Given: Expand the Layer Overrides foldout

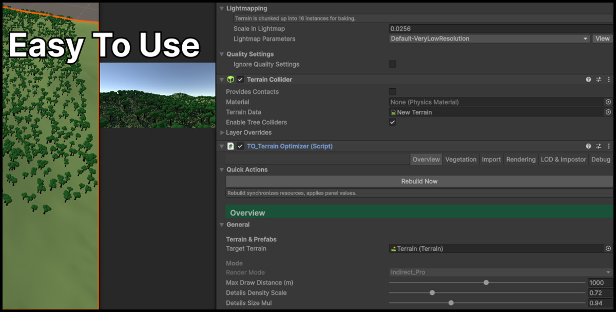Looking at the screenshot, I should click(x=222, y=133).
